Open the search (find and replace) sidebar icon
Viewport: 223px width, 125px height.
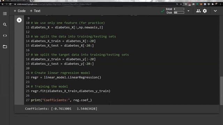[5, 25]
